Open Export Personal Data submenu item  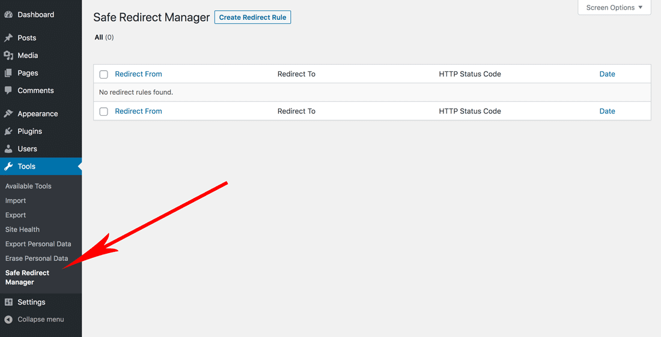coord(38,244)
